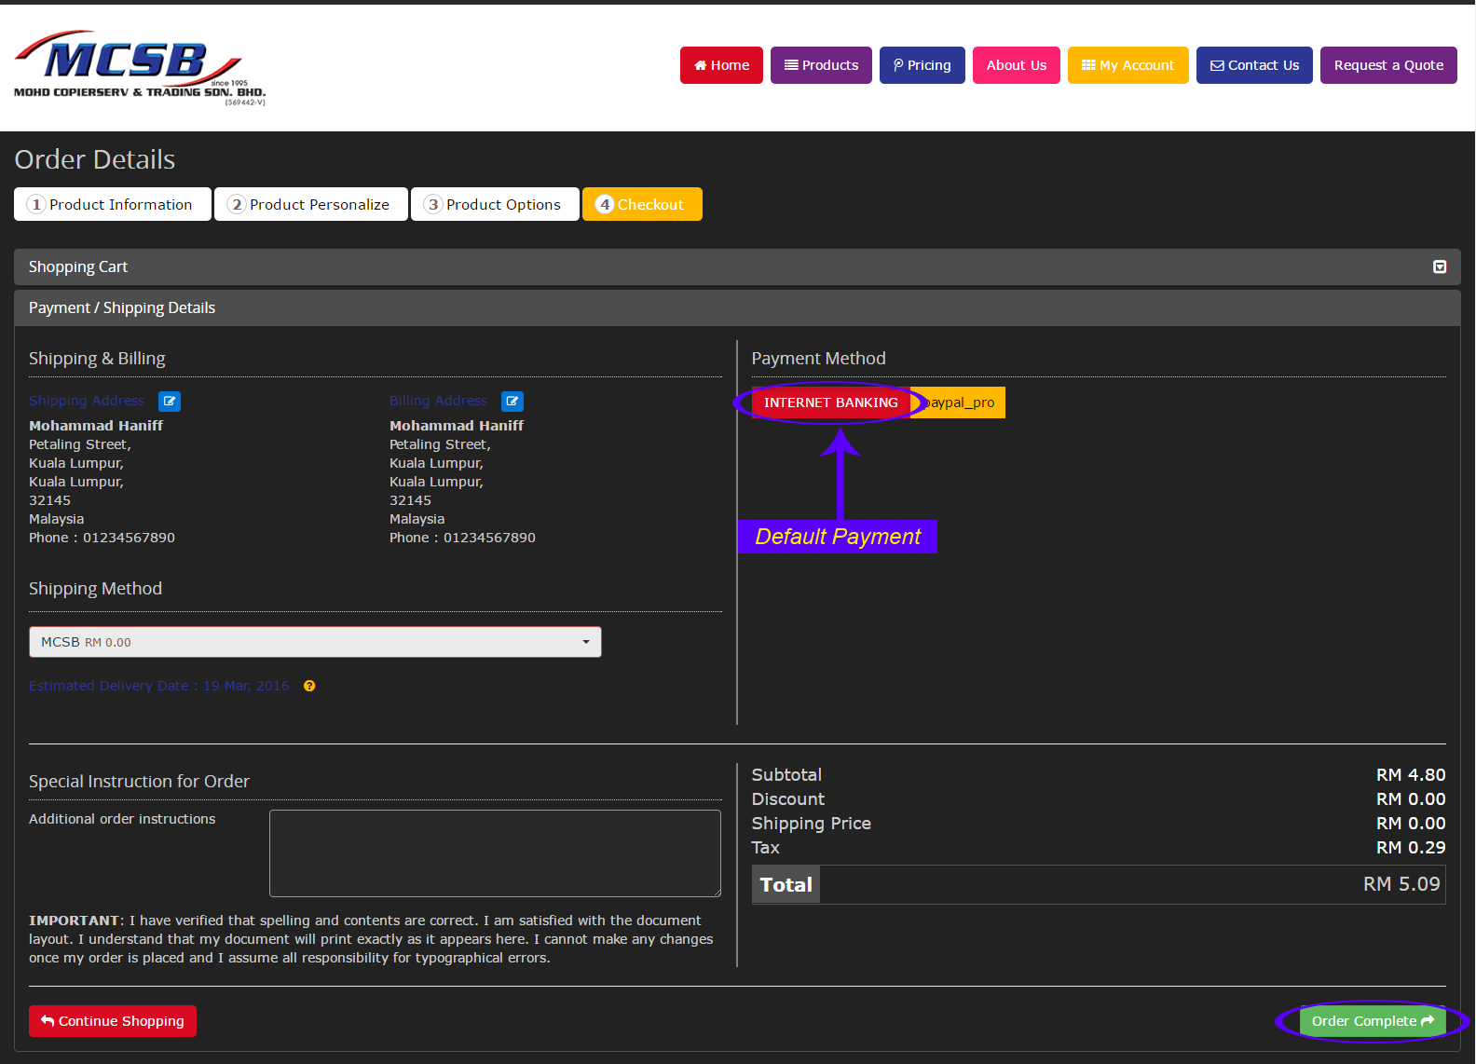Edit billing address pencil icon
This screenshot has width=1476, height=1064.
[512, 402]
